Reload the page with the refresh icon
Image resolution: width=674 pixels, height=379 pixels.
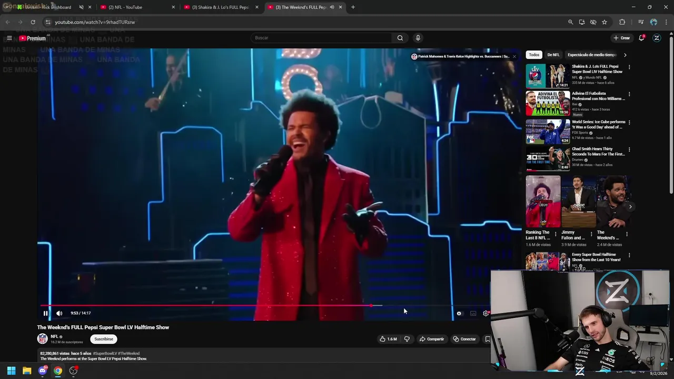click(33, 22)
